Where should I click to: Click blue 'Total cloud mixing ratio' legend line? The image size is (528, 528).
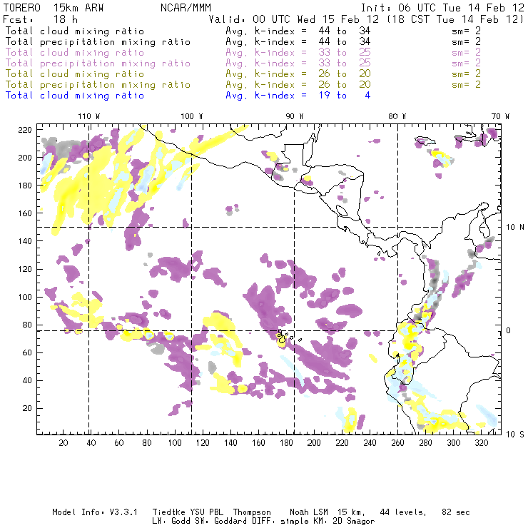(75, 96)
